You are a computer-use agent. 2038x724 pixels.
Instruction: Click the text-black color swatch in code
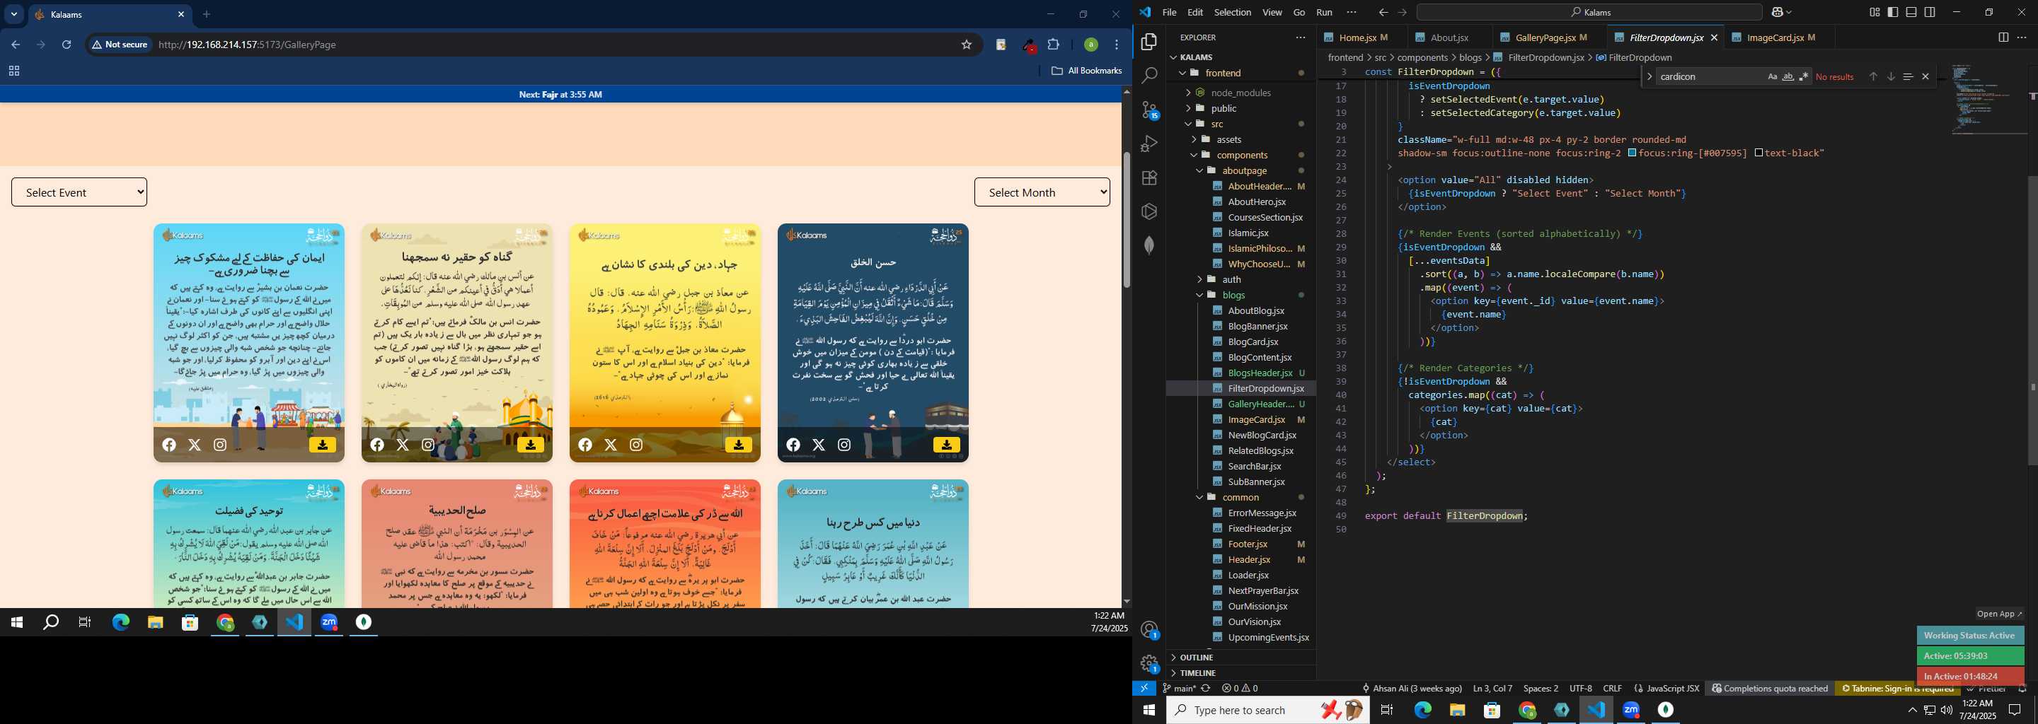1758,153
